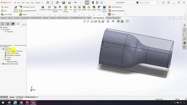Click the Goals ribbon icon

click(x=60, y=8)
